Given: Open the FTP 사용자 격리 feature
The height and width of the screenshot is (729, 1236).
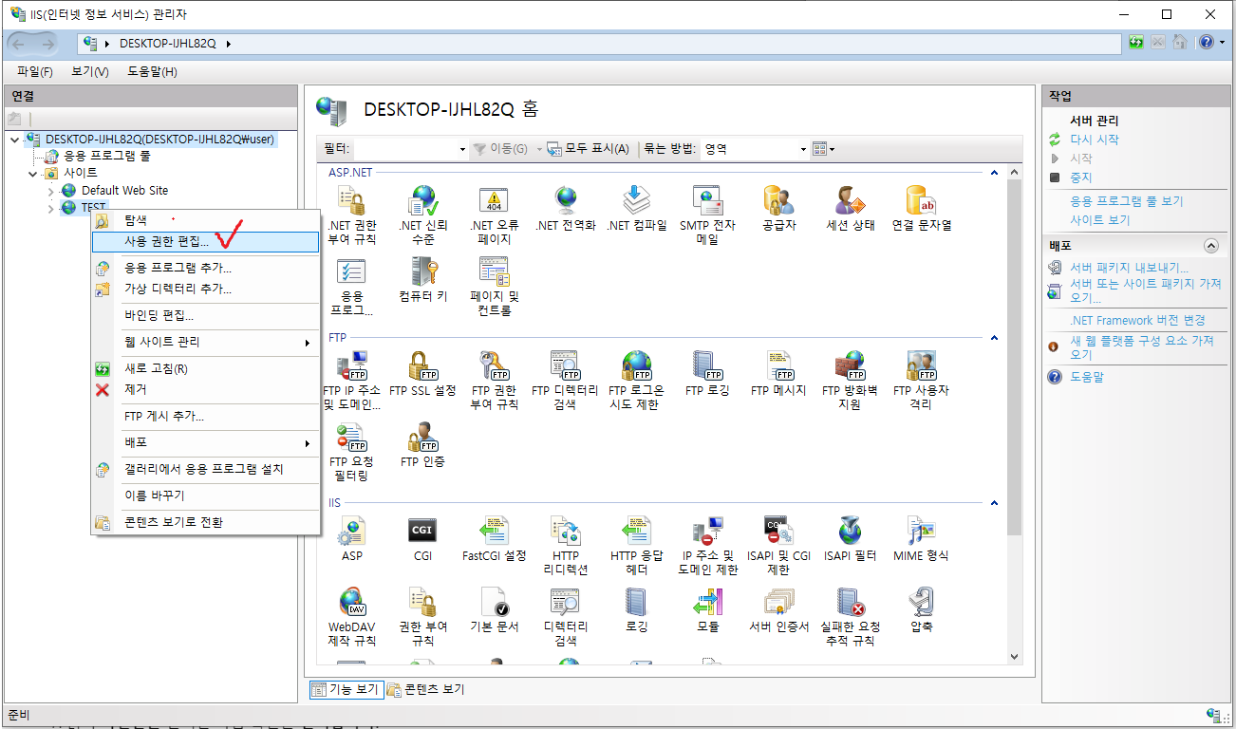Looking at the screenshot, I should tap(921, 380).
